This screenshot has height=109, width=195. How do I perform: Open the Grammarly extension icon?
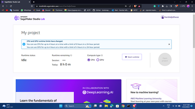click(155, 6)
